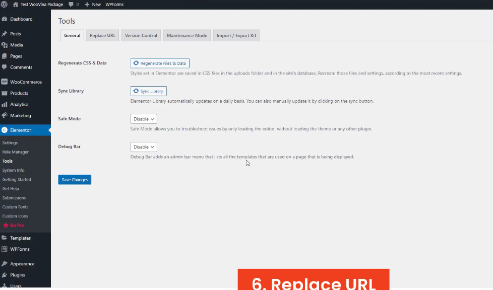This screenshot has width=493, height=290.
Task: Open Go Pro link in Elementor submenu
Action: click(17, 225)
